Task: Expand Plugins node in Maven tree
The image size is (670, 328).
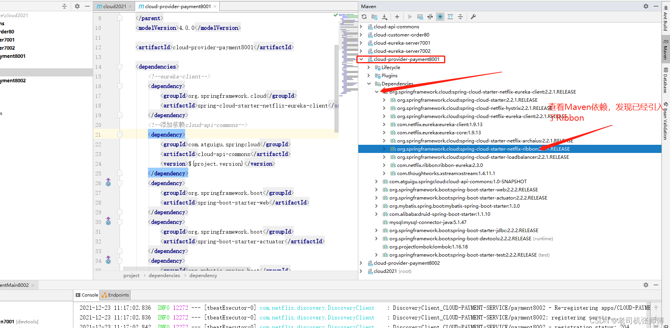Action: pos(369,76)
